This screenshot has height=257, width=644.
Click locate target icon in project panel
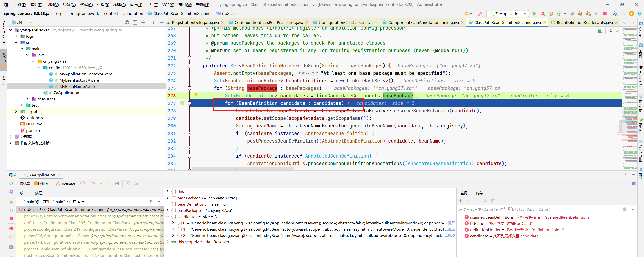[x=127, y=22]
